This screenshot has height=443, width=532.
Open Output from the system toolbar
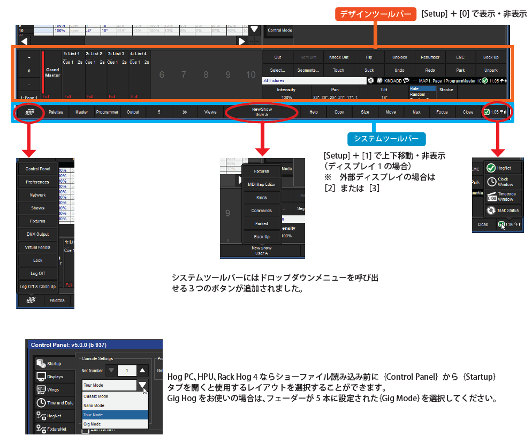point(133,112)
